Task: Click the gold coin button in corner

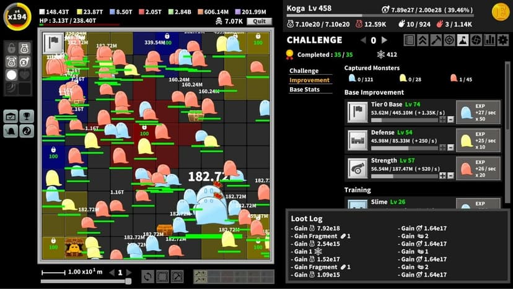Action: (501, 12)
